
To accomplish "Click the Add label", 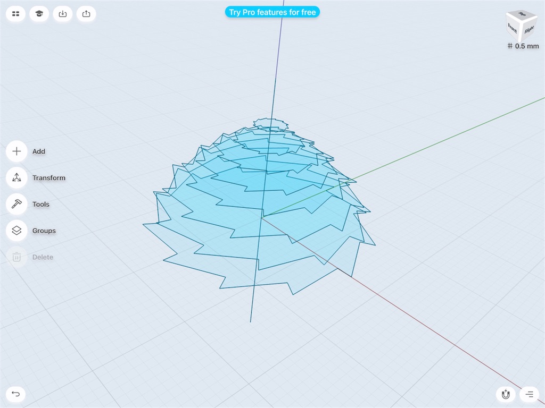I will [x=39, y=151].
